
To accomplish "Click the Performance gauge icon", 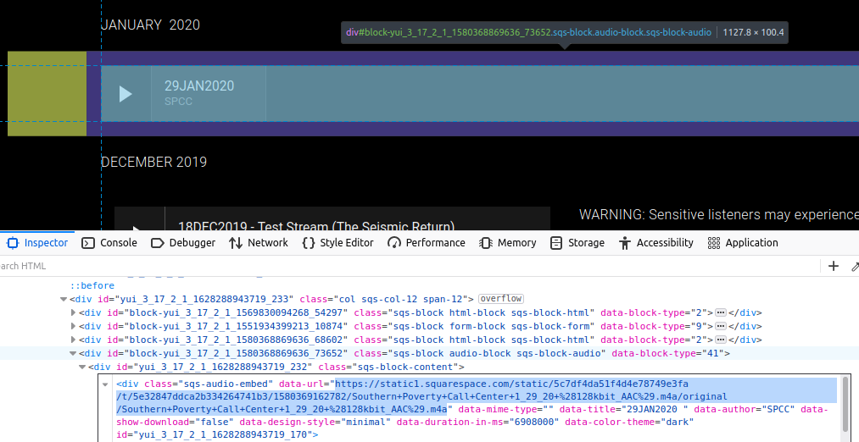I will point(394,243).
